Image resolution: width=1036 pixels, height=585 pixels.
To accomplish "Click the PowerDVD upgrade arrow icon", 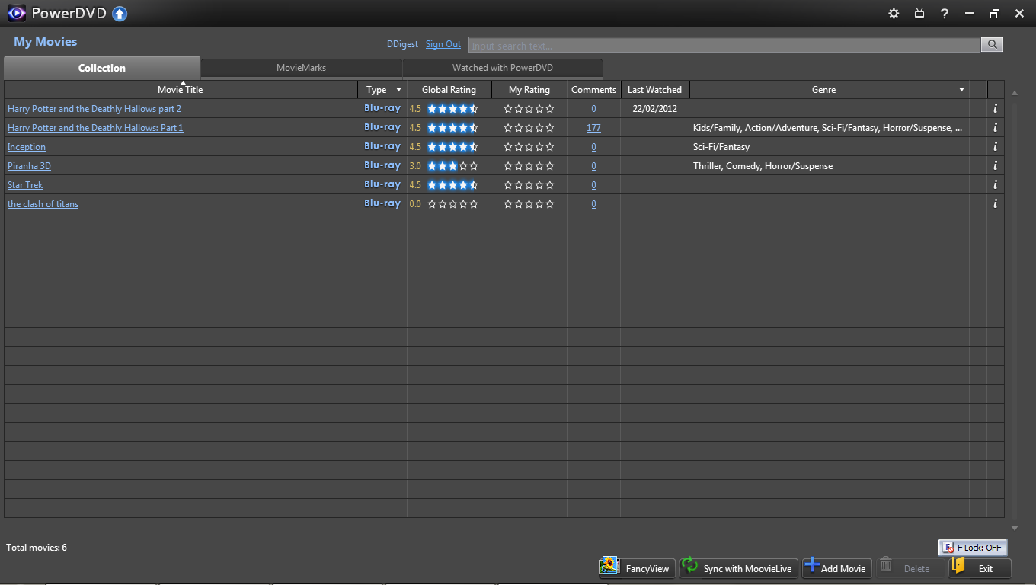I will pyautogui.click(x=120, y=14).
